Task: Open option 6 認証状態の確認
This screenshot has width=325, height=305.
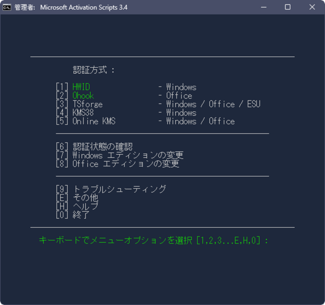Action: pyautogui.click(x=102, y=146)
